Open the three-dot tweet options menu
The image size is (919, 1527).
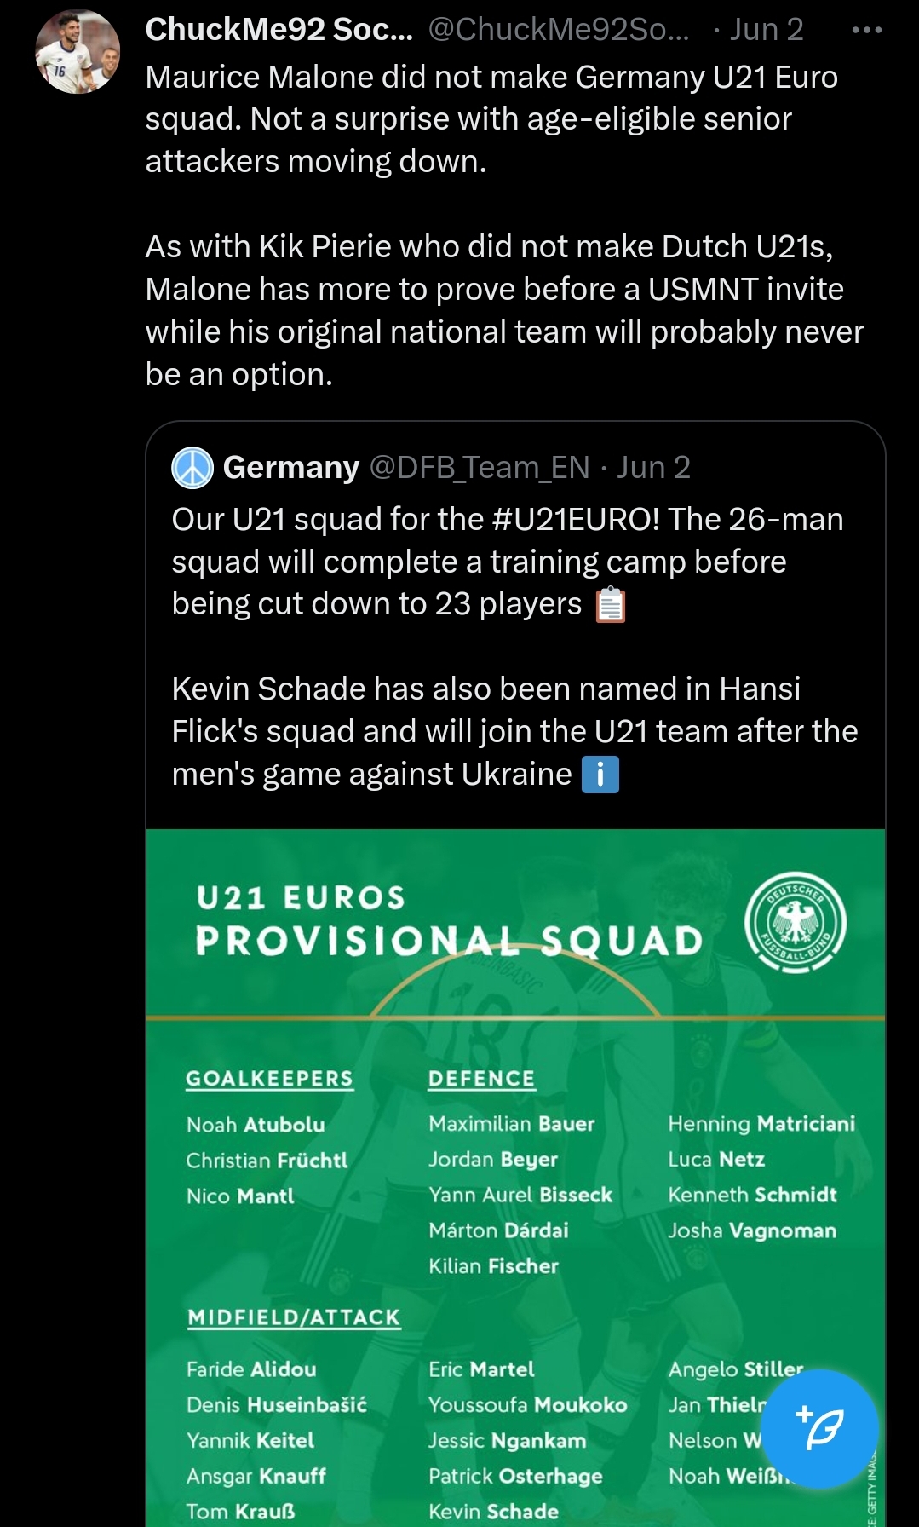(867, 30)
